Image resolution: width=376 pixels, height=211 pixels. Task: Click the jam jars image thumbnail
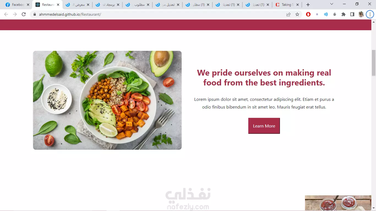click(x=338, y=203)
